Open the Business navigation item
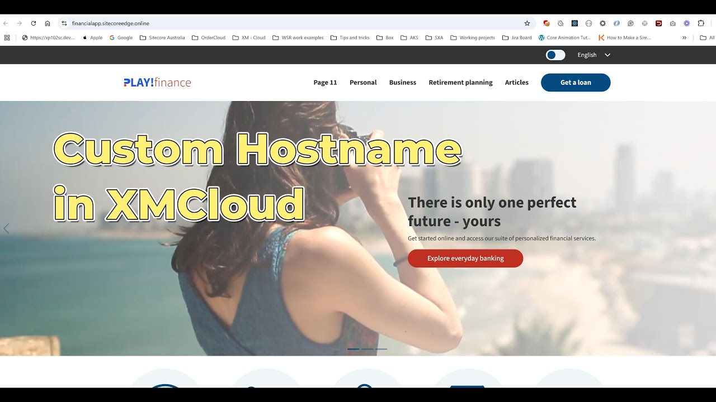The height and width of the screenshot is (402, 716). coord(403,83)
